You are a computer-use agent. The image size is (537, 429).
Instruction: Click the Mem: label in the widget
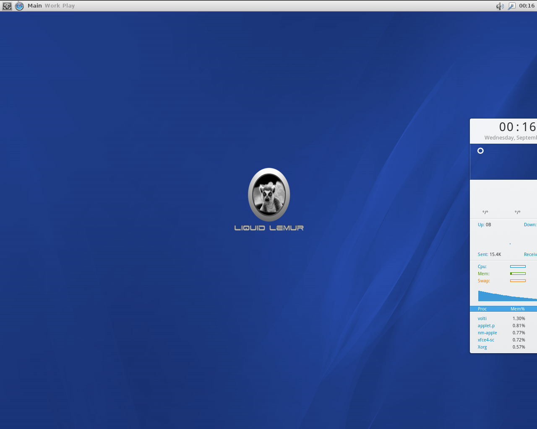[484, 274]
